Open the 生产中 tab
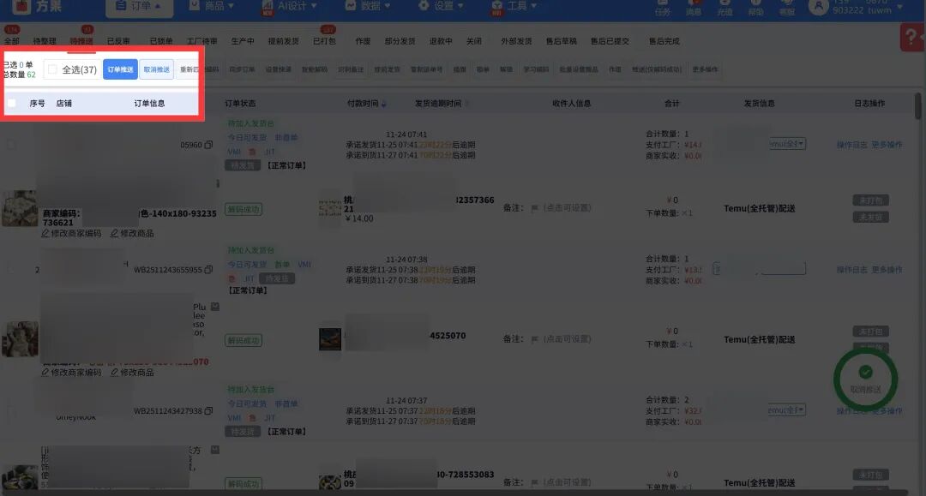 [243, 41]
